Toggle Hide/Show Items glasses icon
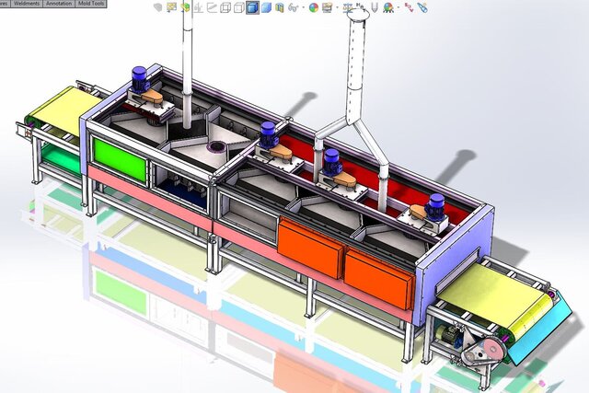The width and height of the screenshot is (589, 393). [x=293, y=7]
